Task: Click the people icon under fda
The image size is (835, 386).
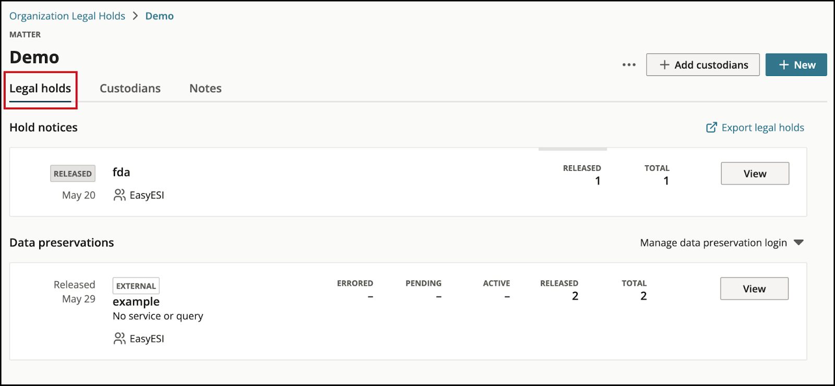Action: tap(120, 195)
